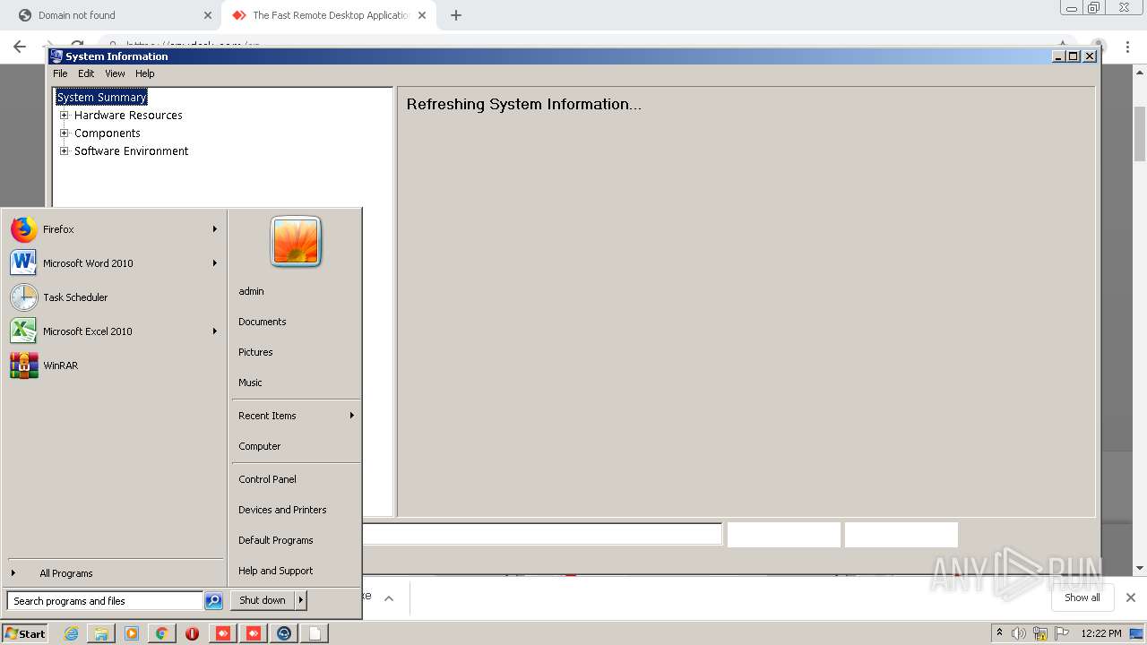Open Shut down options arrow

301,600
